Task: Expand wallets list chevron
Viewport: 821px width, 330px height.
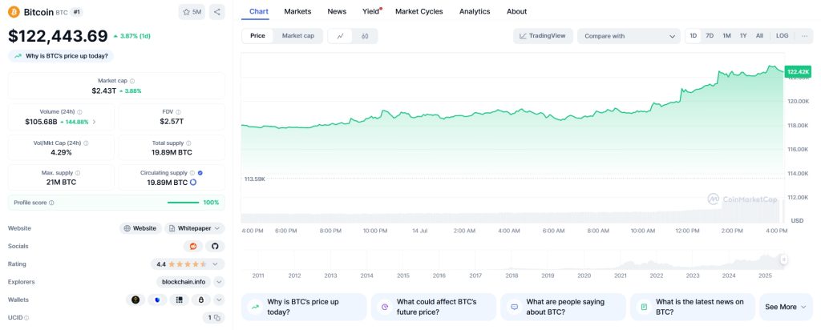Action: click(x=220, y=300)
